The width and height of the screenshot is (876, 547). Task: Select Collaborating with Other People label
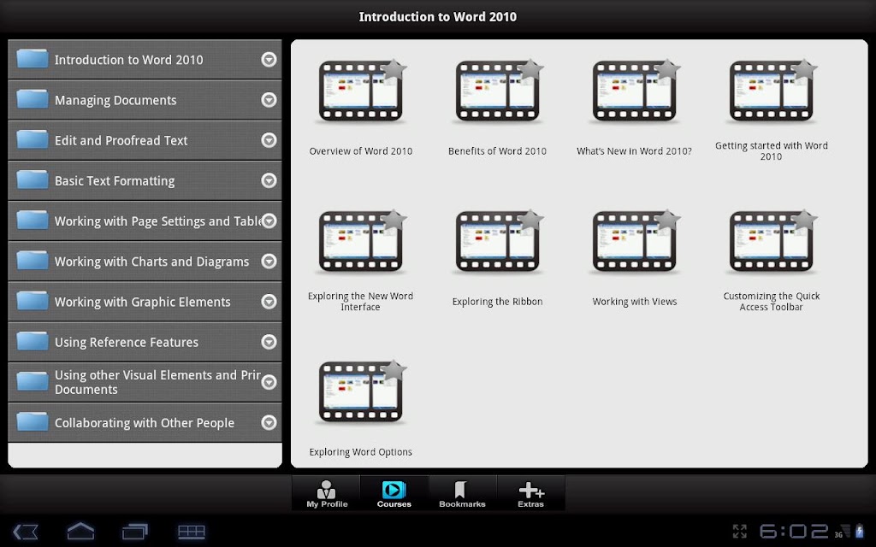144,423
